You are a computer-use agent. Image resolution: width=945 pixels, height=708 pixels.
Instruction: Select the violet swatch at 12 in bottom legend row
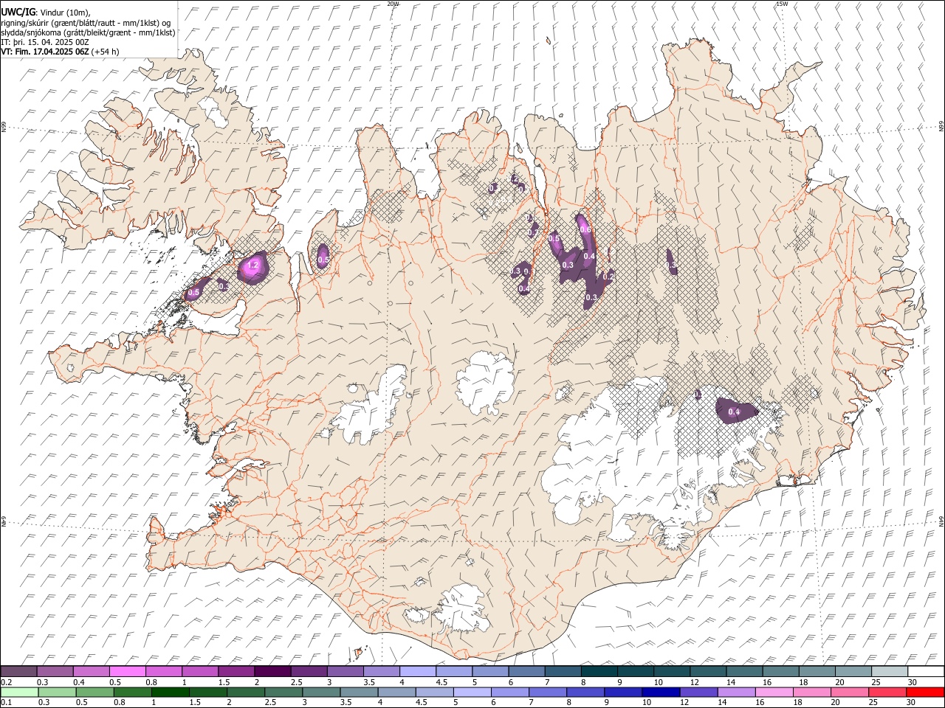point(699,693)
